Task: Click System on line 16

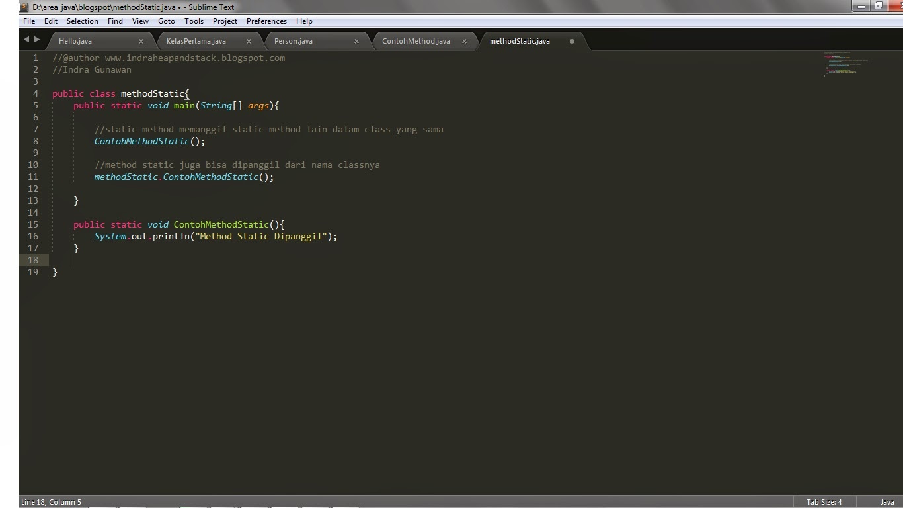Action: click(x=110, y=236)
